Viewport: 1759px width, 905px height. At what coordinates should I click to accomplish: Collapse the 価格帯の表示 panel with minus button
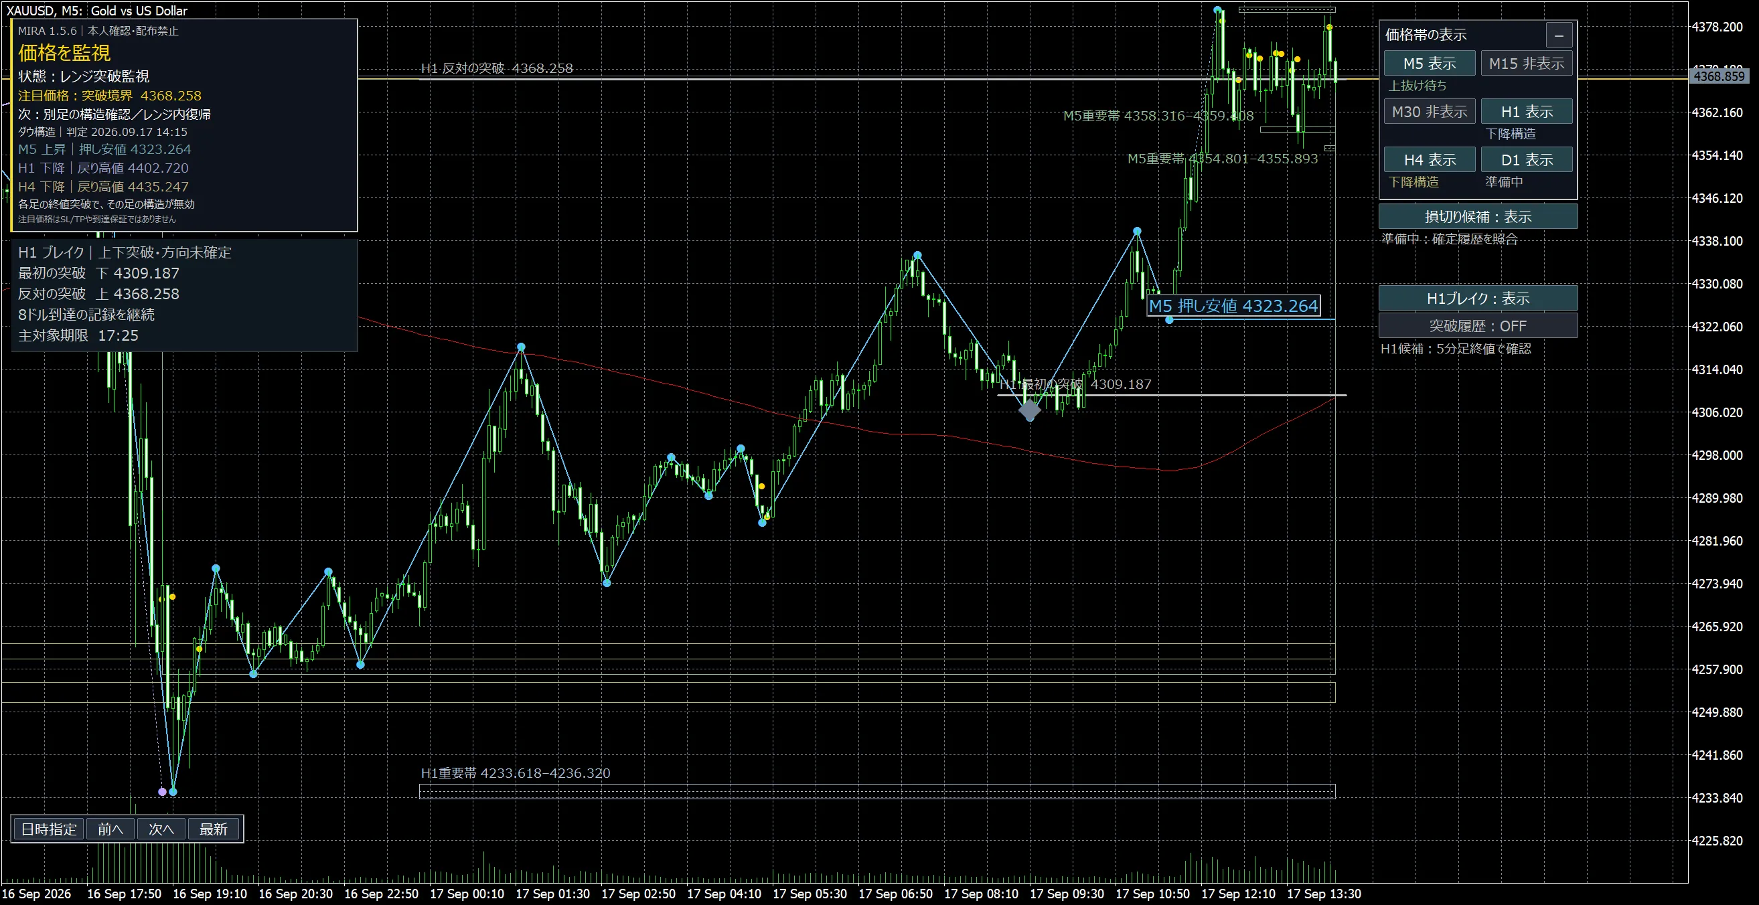pos(1559,35)
